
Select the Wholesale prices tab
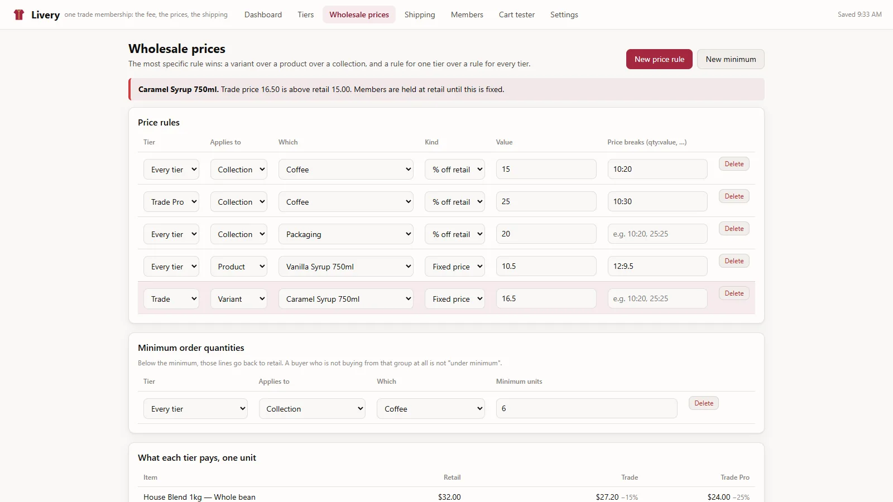pos(359,15)
